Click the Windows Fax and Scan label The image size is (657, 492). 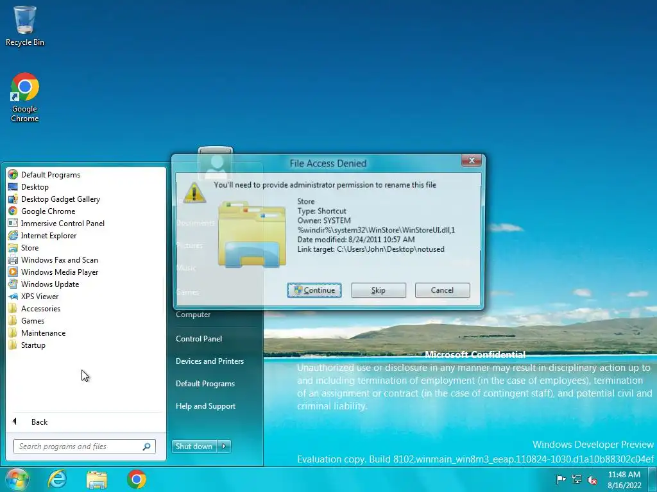point(60,260)
